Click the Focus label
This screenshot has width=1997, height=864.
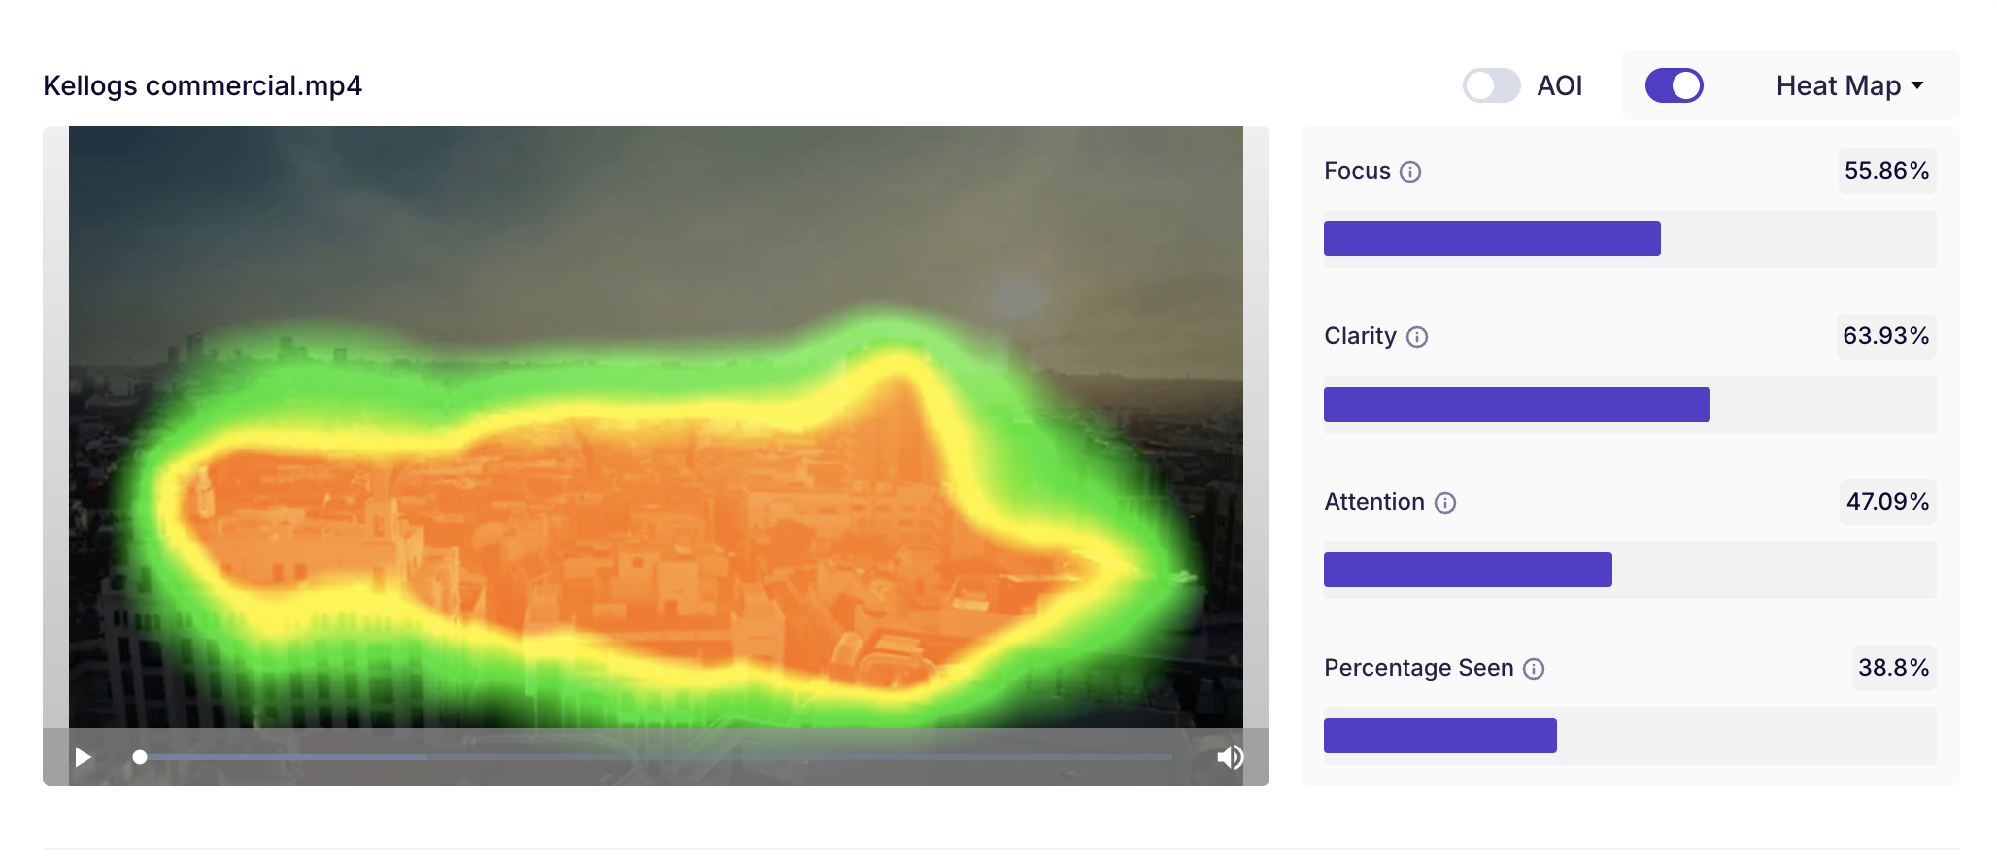pos(1357,171)
